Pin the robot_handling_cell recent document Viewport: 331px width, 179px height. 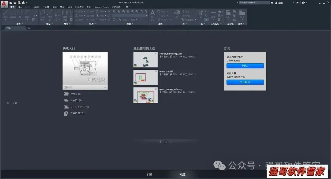(x=156, y=53)
